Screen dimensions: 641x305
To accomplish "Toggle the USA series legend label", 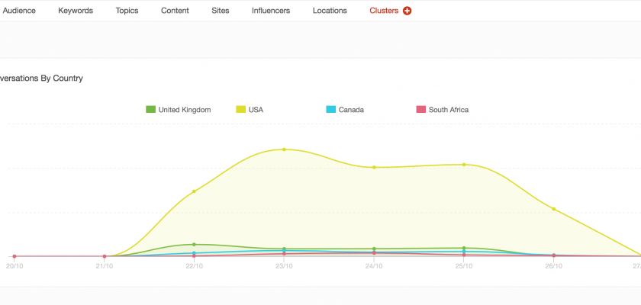I will 256,110.
